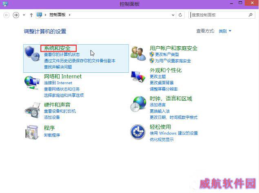The width and height of the screenshot is (259, 193).
Task: Click 优化视觉显示 link
Action: [162, 139]
